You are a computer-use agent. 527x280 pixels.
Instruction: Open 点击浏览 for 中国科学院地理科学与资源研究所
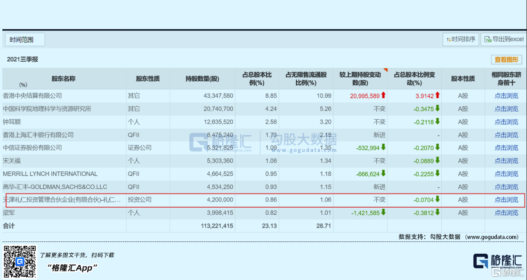(506, 109)
